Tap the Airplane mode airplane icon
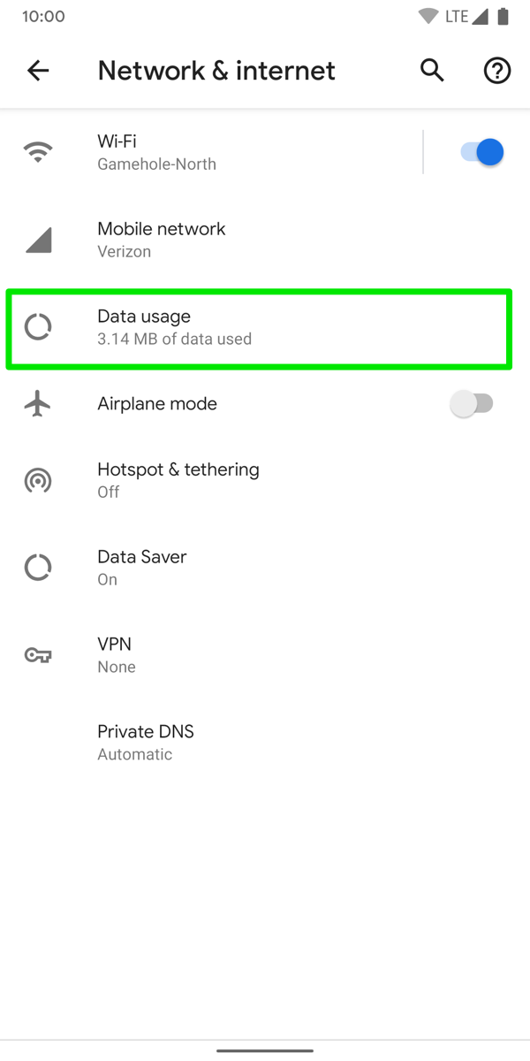 click(37, 403)
